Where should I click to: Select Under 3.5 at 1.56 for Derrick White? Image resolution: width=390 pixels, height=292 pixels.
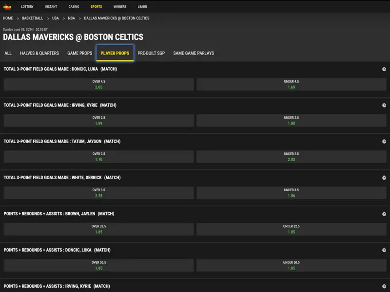[292, 193]
